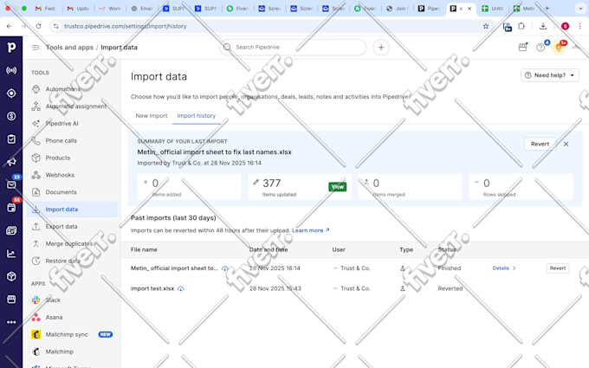Open the sales assistant lightbulb icon
This screenshot has width=589, height=368.
click(x=559, y=48)
